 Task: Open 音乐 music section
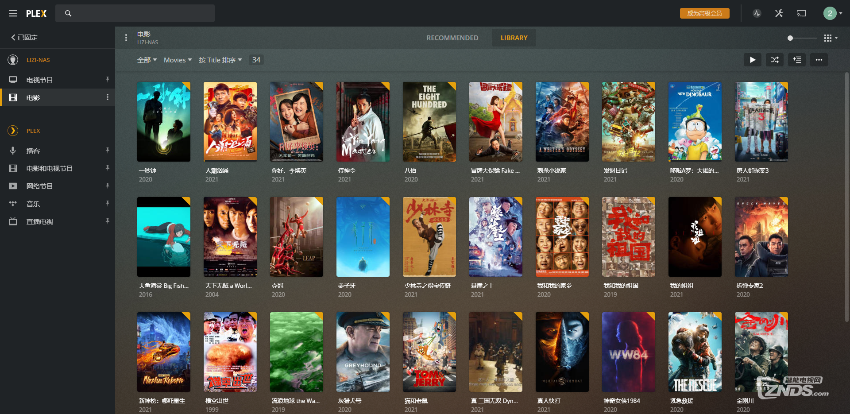[x=33, y=204]
